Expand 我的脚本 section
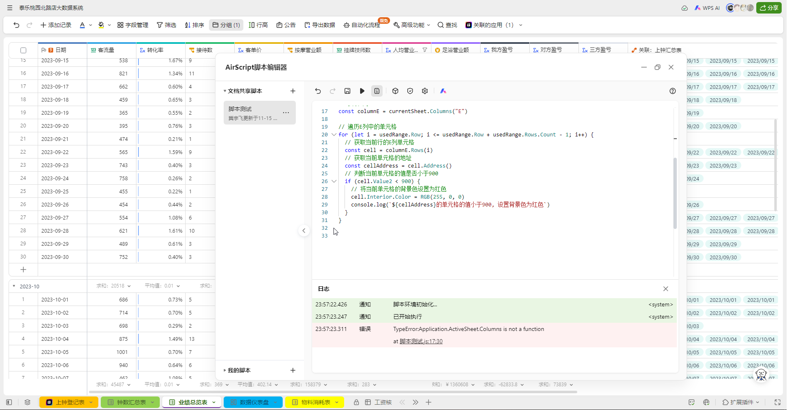Image resolution: width=787 pixels, height=410 pixels. (x=225, y=370)
